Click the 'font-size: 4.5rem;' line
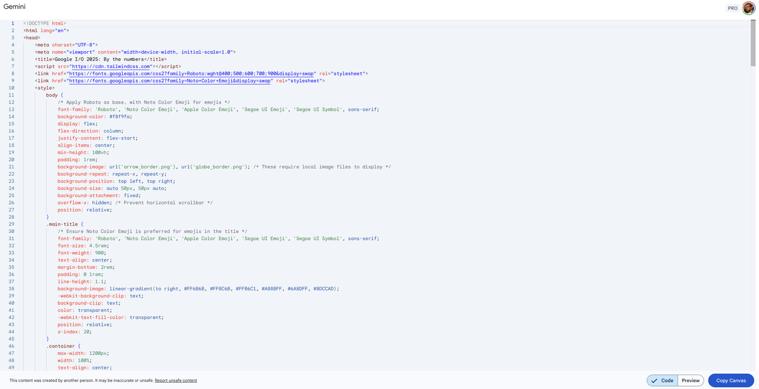 [84, 246]
